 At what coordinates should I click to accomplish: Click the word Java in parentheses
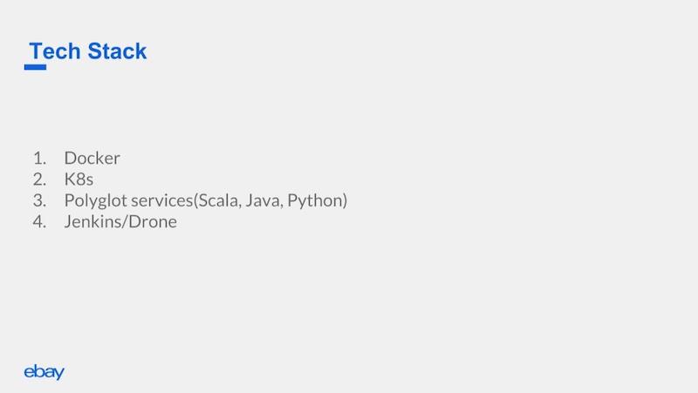pyautogui.click(x=264, y=200)
